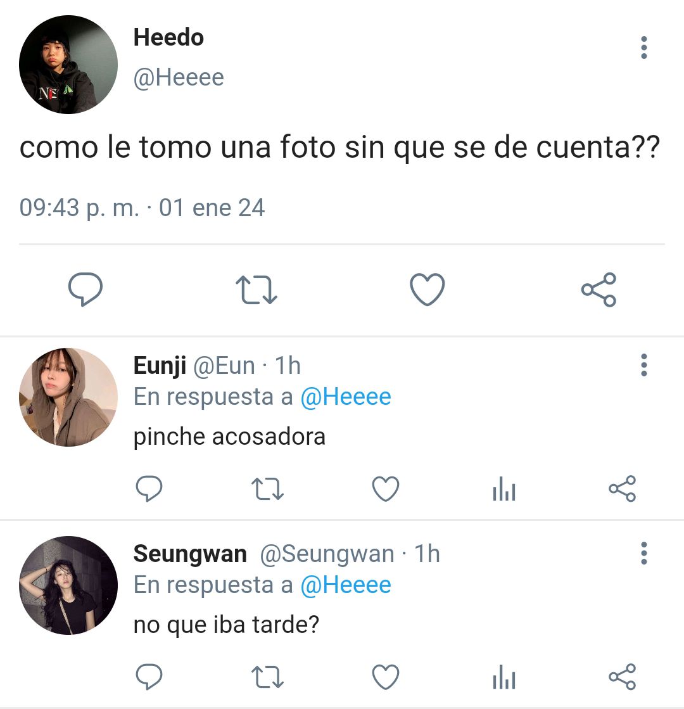
Task: Open more options for Eunji's reply
Action: pyautogui.click(x=643, y=365)
